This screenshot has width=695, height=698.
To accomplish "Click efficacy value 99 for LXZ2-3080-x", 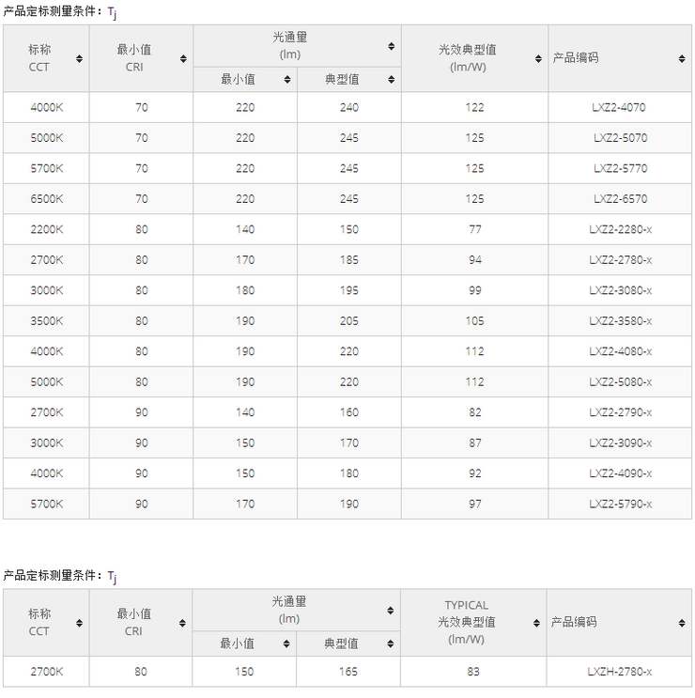I will [474, 290].
